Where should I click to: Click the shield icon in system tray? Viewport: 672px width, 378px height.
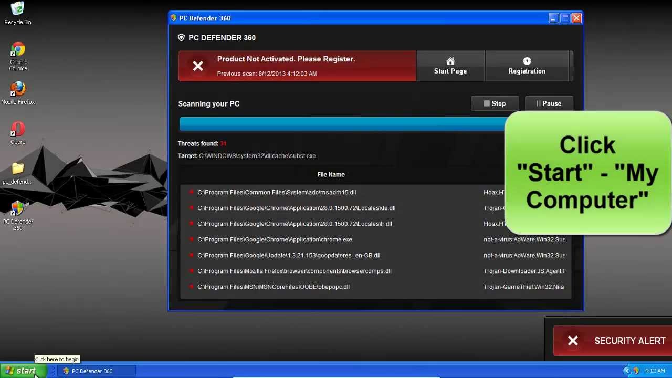click(x=636, y=371)
